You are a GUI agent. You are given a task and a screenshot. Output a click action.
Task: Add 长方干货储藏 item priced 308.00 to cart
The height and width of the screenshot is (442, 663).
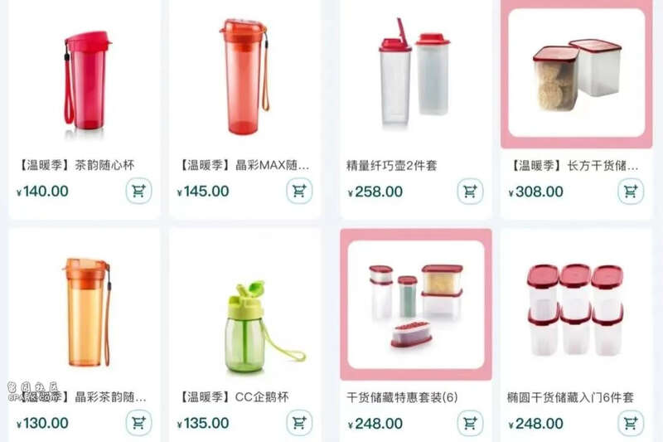tap(631, 192)
